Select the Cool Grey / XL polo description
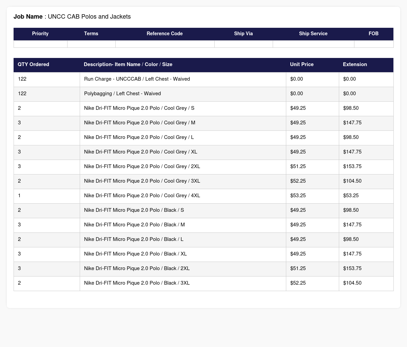Screen dimensions: 407x347 140,152
